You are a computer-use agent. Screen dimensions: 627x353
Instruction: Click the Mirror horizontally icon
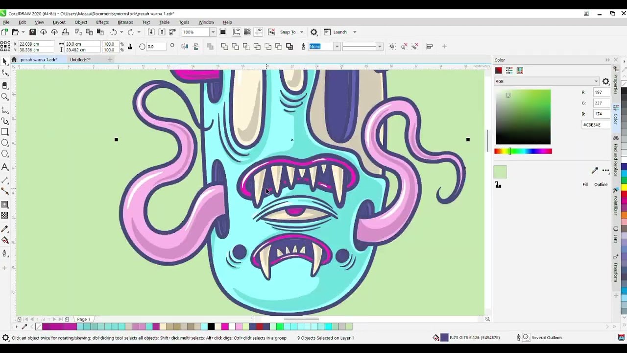185,47
